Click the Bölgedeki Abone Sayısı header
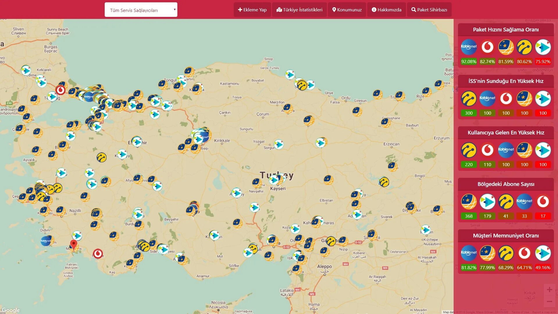Image resolution: width=558 pixels, height=314 pixels. point(506,184)
